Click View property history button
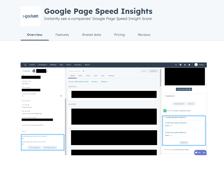This screenshot has height=170, width=224. pos(50,148)
